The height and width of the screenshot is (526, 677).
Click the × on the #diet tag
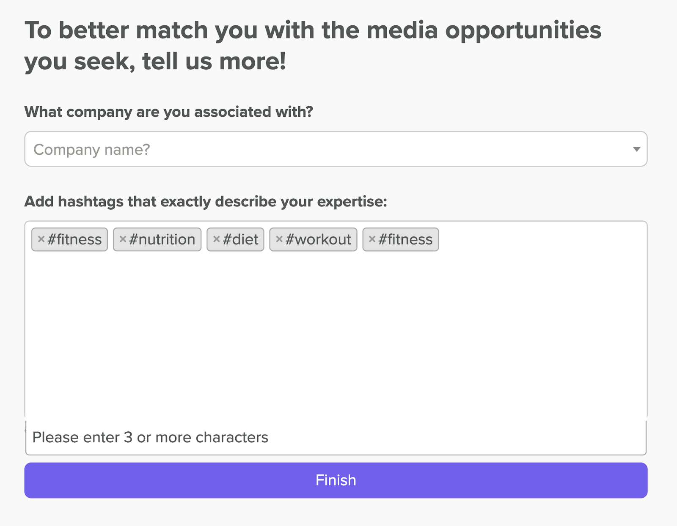point(217,239)
